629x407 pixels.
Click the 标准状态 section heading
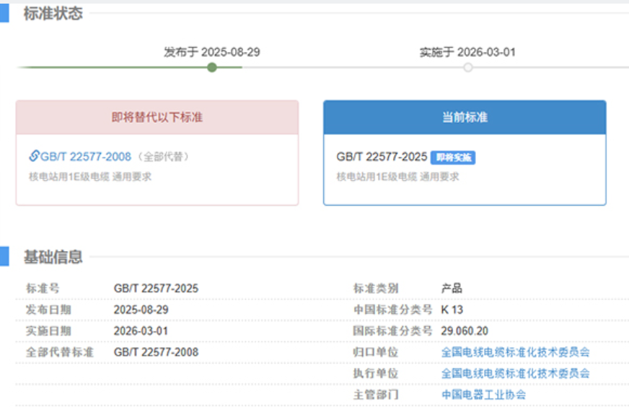coord(53,13)
